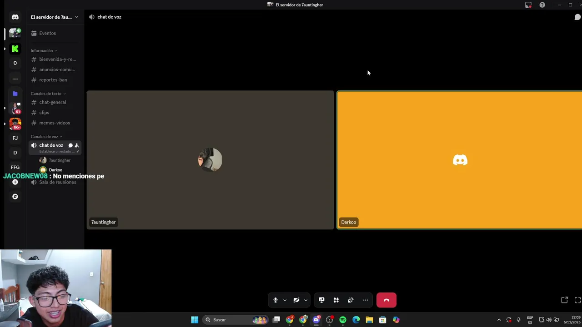Open Microsoft Store from the taskbar

click(382, 320)
